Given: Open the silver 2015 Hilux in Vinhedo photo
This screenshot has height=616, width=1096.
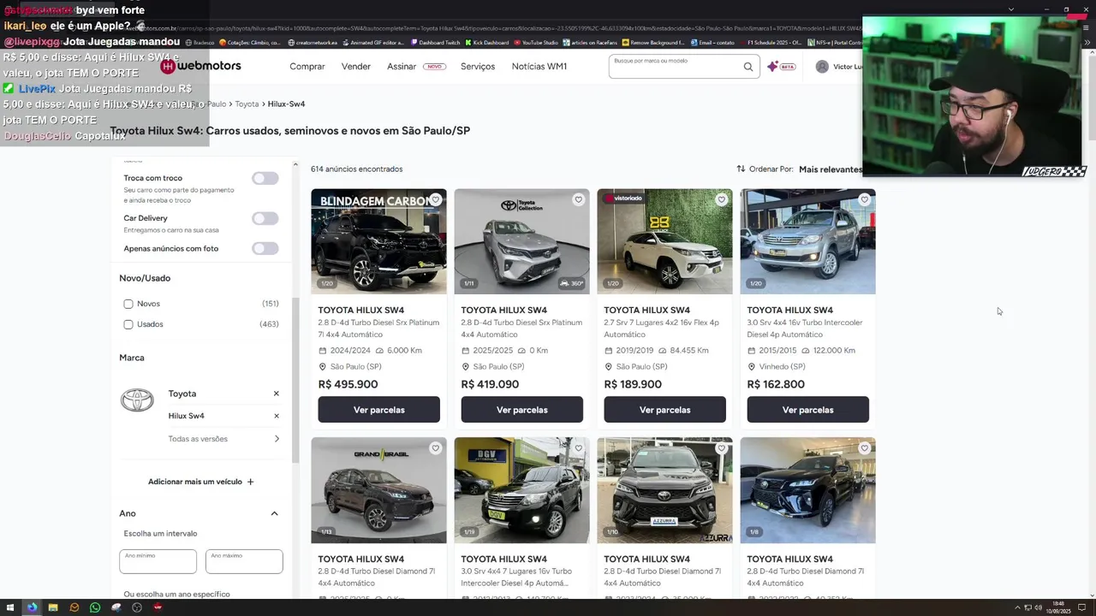Looking at the screenshot, I should click(x=807, y=241).
